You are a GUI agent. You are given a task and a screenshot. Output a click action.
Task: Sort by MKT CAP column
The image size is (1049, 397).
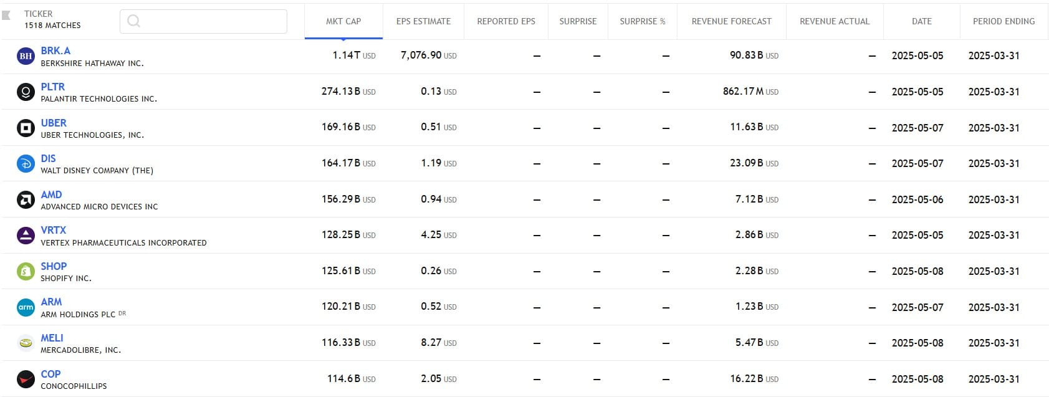pos(343,21)
